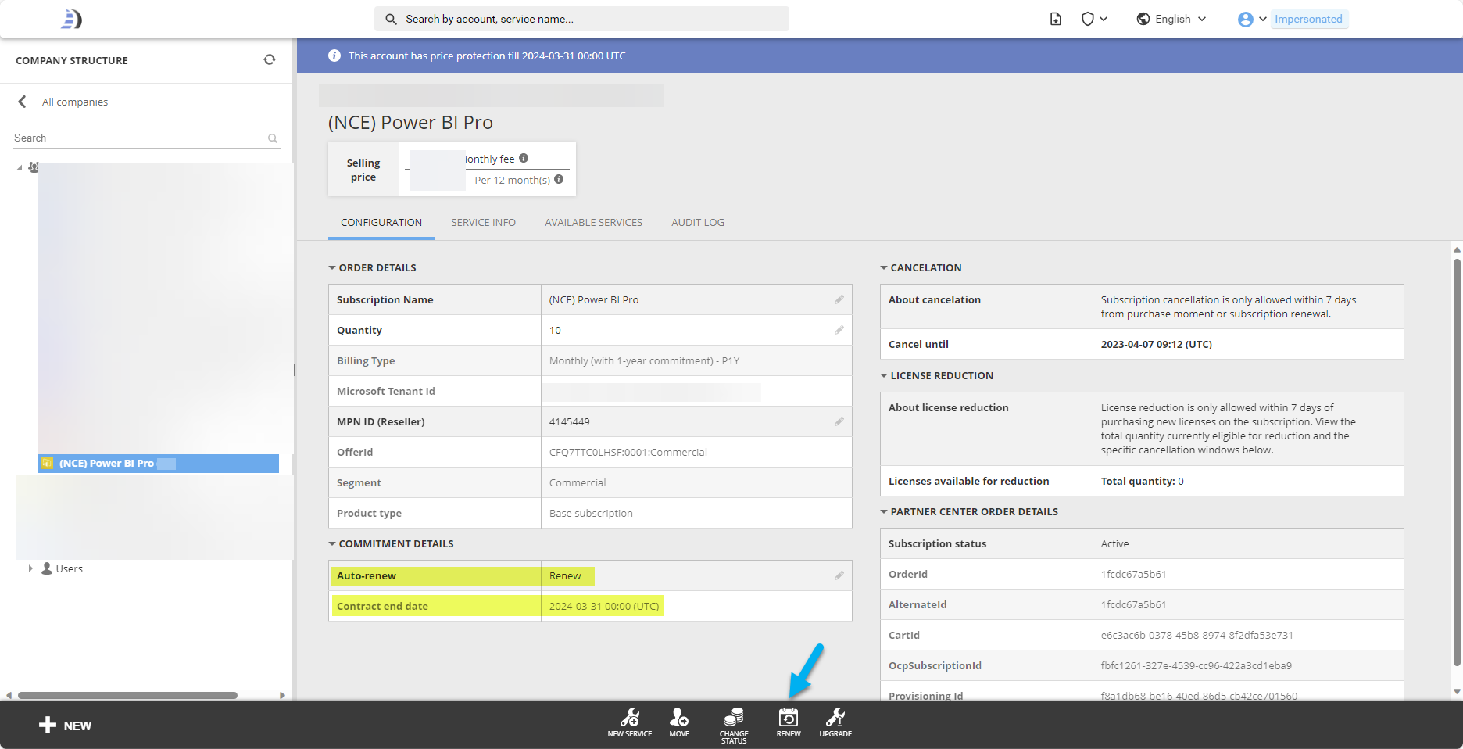Click Subscription status value Active
The height and width of the screenshot is (749, 1463).
click(1115, 543)
